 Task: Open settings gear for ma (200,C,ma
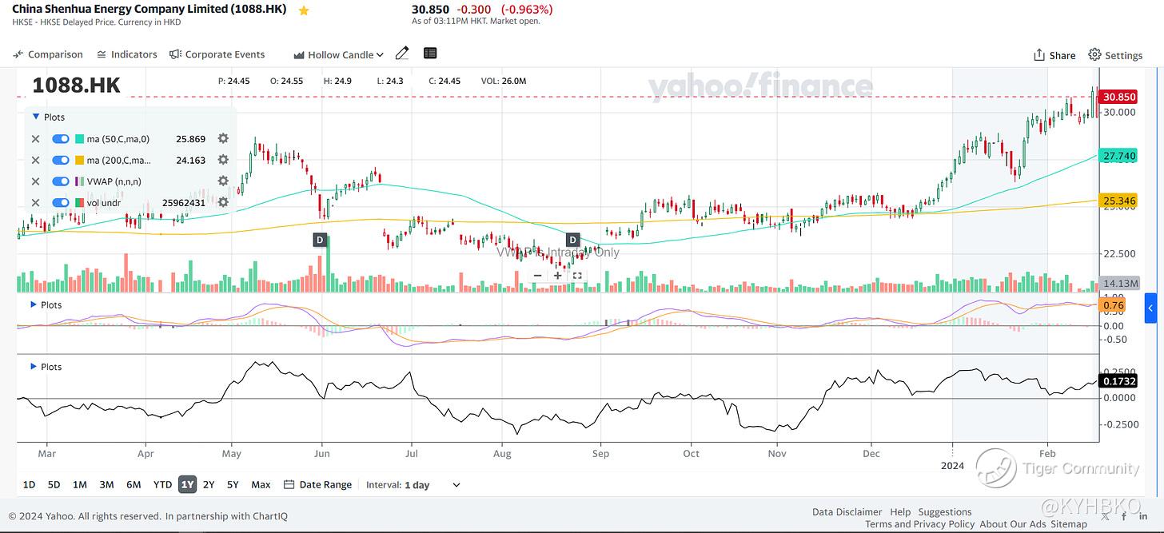pyautogui.click(x=223, y=160)
